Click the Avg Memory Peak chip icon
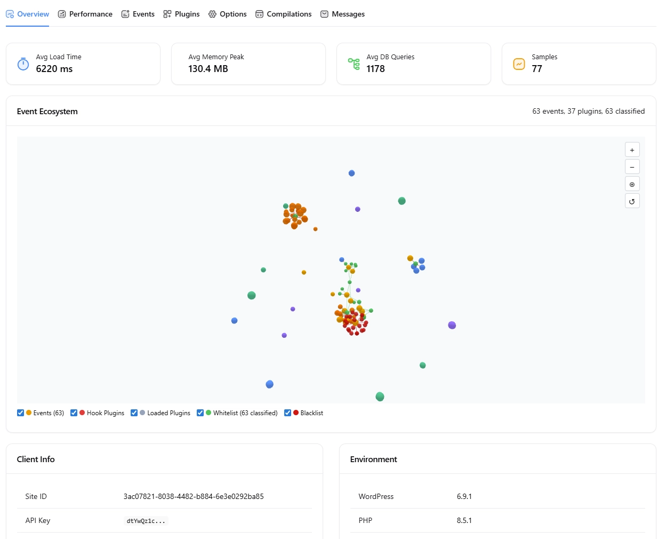The width and height of the screenshot is (666, 539). [188, 64]
